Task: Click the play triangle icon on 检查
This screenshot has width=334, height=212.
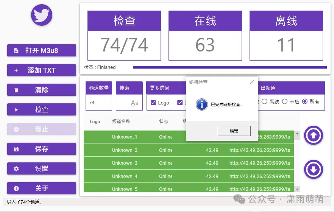Action: pyautogui.click(x=16, y=110)
